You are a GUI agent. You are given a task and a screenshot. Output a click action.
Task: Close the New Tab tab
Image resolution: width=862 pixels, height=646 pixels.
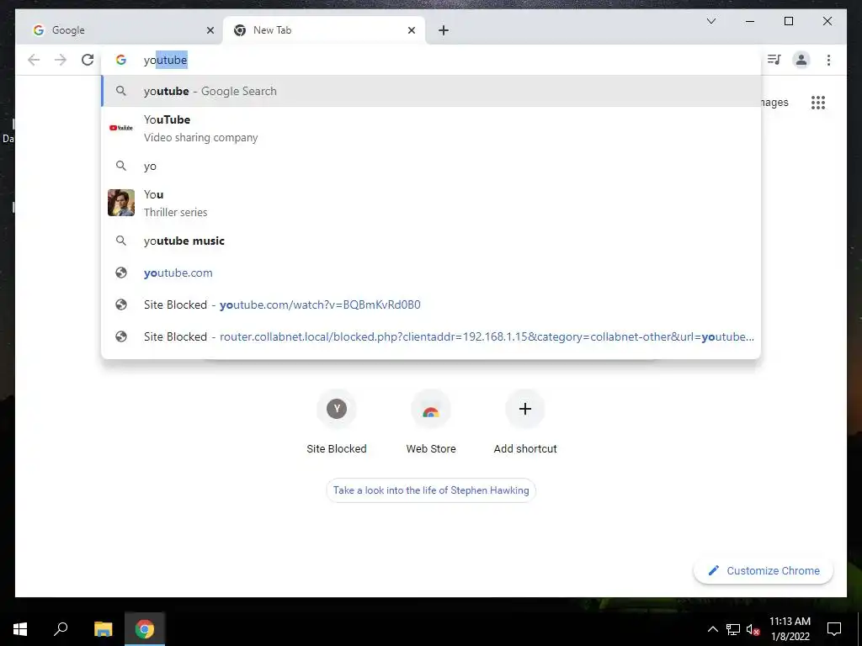tap(411, 30)
